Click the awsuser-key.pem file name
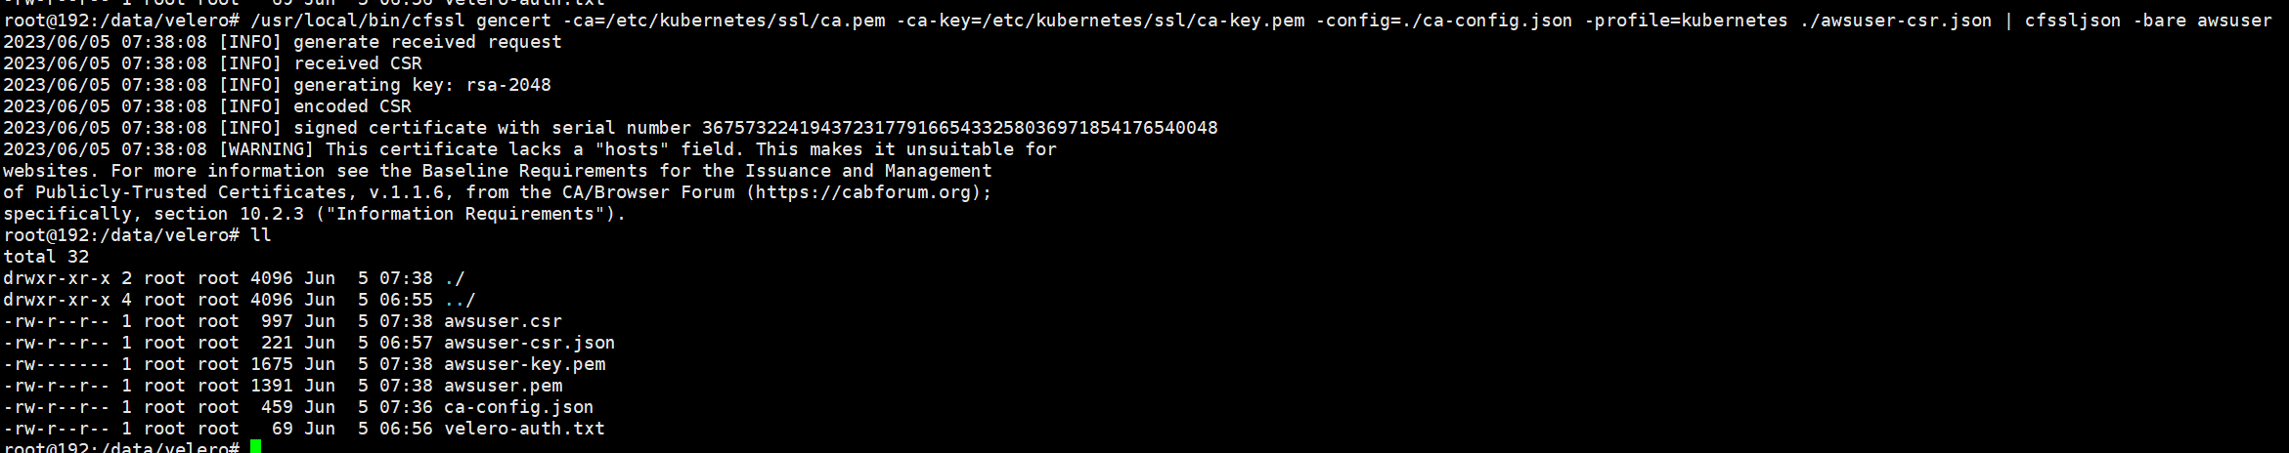This screenshot has height=453, width=2289. point(524,364)
